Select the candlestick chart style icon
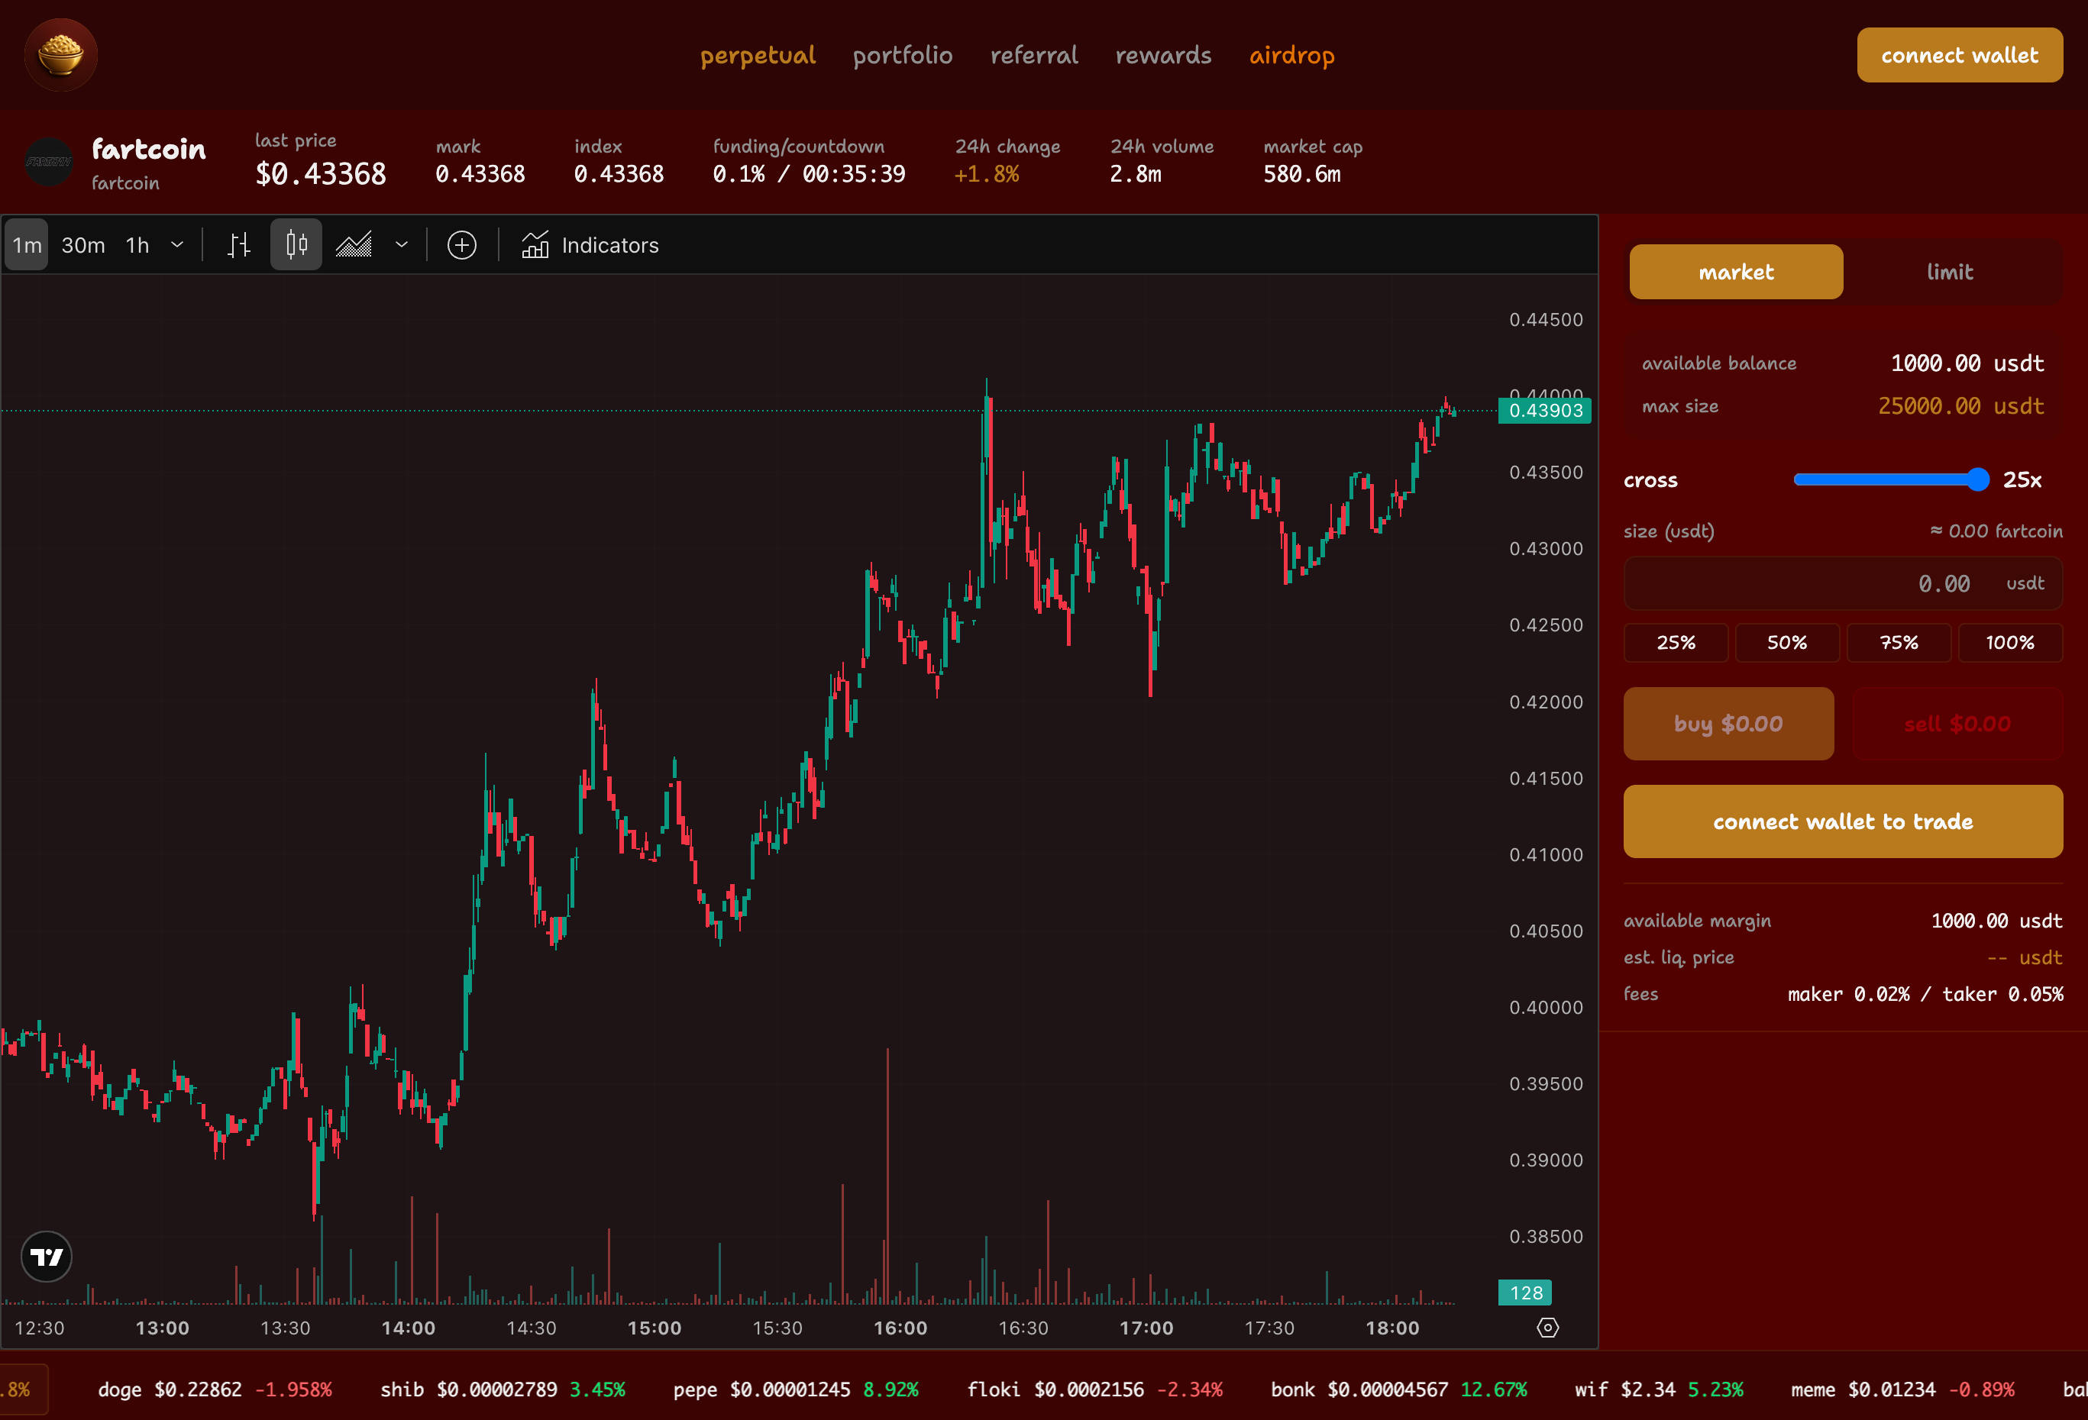This screenshot has height=1420, width=2088. (296, 245)
